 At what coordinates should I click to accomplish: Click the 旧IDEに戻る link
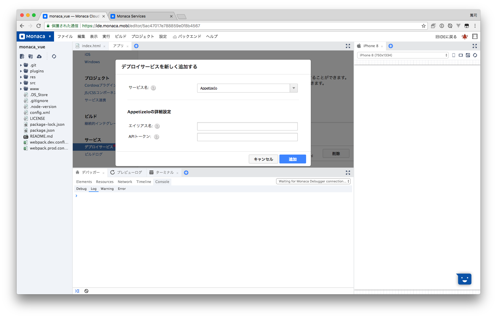(x=446, y=37)
